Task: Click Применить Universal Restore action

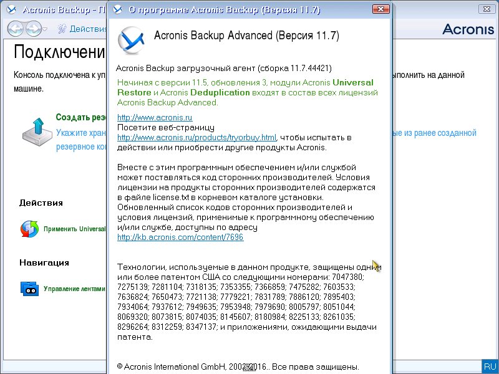Action: 75,229
